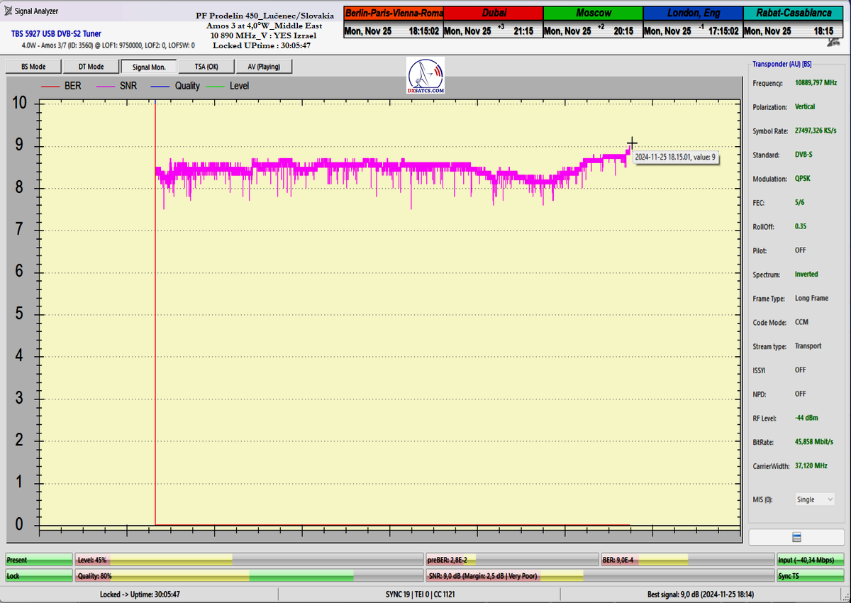Screen dimensions: 851x603
Task: Toggle the SNR series in the legend
Action: [x=118, y=86]
